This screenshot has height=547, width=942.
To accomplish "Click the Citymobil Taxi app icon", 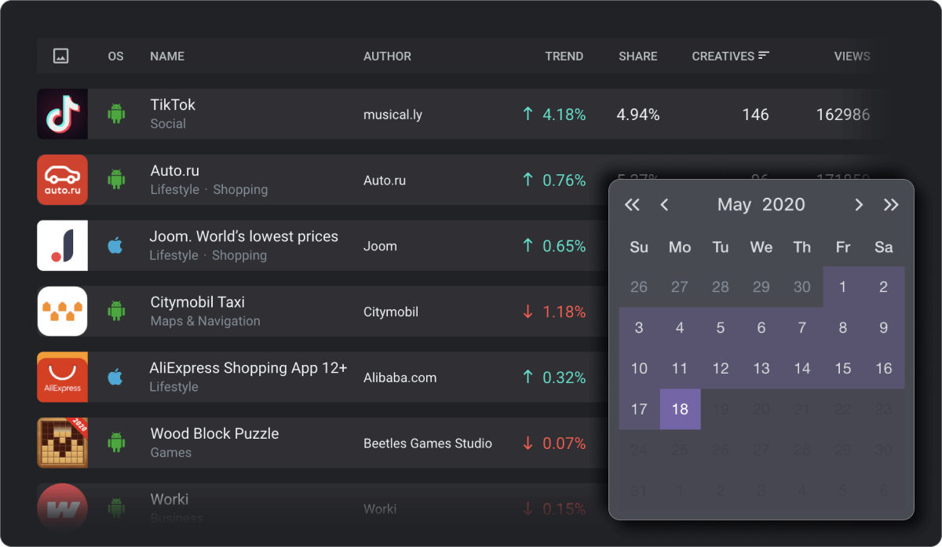I will (x=62, y=312).
